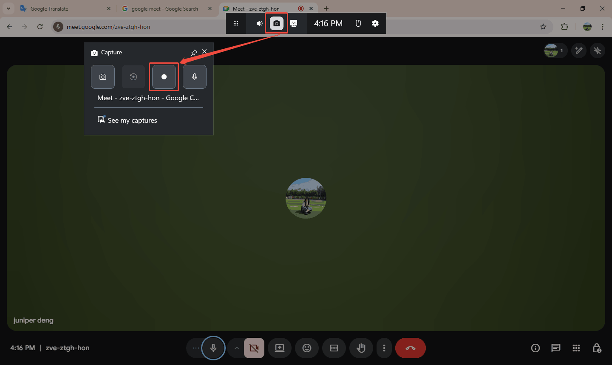Click Record last 30 seconds icon
Screen dimensions: 612x365
point(133,77)
